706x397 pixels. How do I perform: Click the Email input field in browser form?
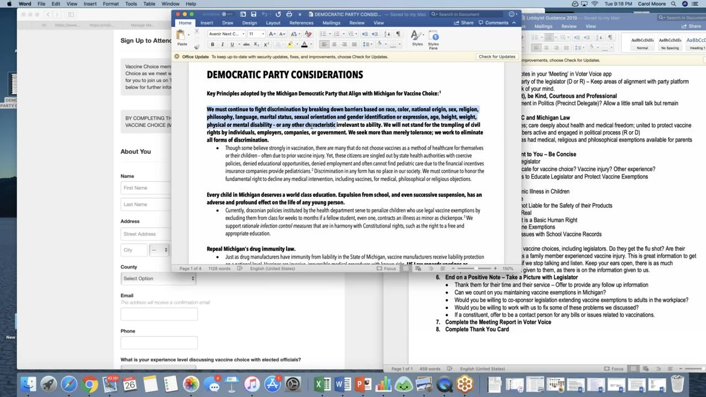(x=159, y=314)
